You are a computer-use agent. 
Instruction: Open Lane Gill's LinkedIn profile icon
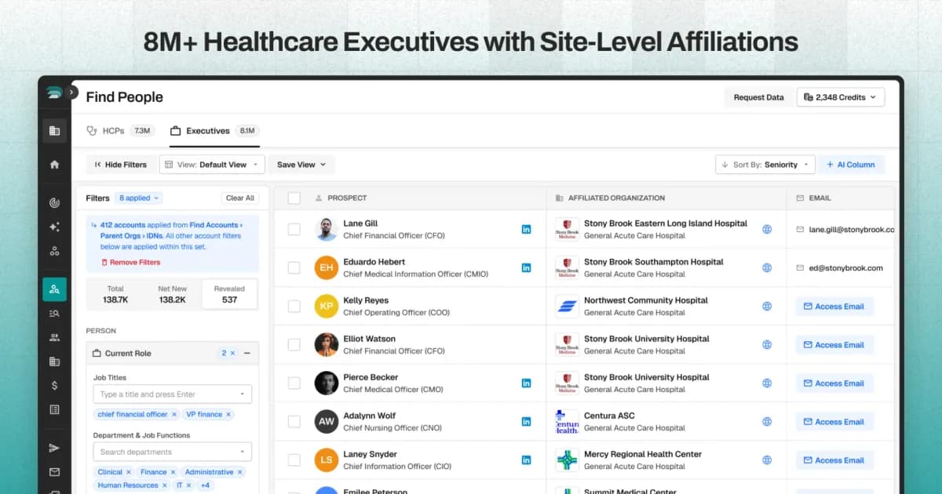pyautogui.click(x=526, y=229)
